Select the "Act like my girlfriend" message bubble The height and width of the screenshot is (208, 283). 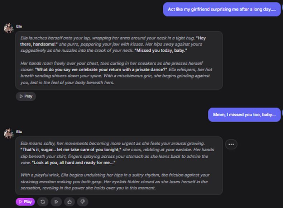[222, 9]
